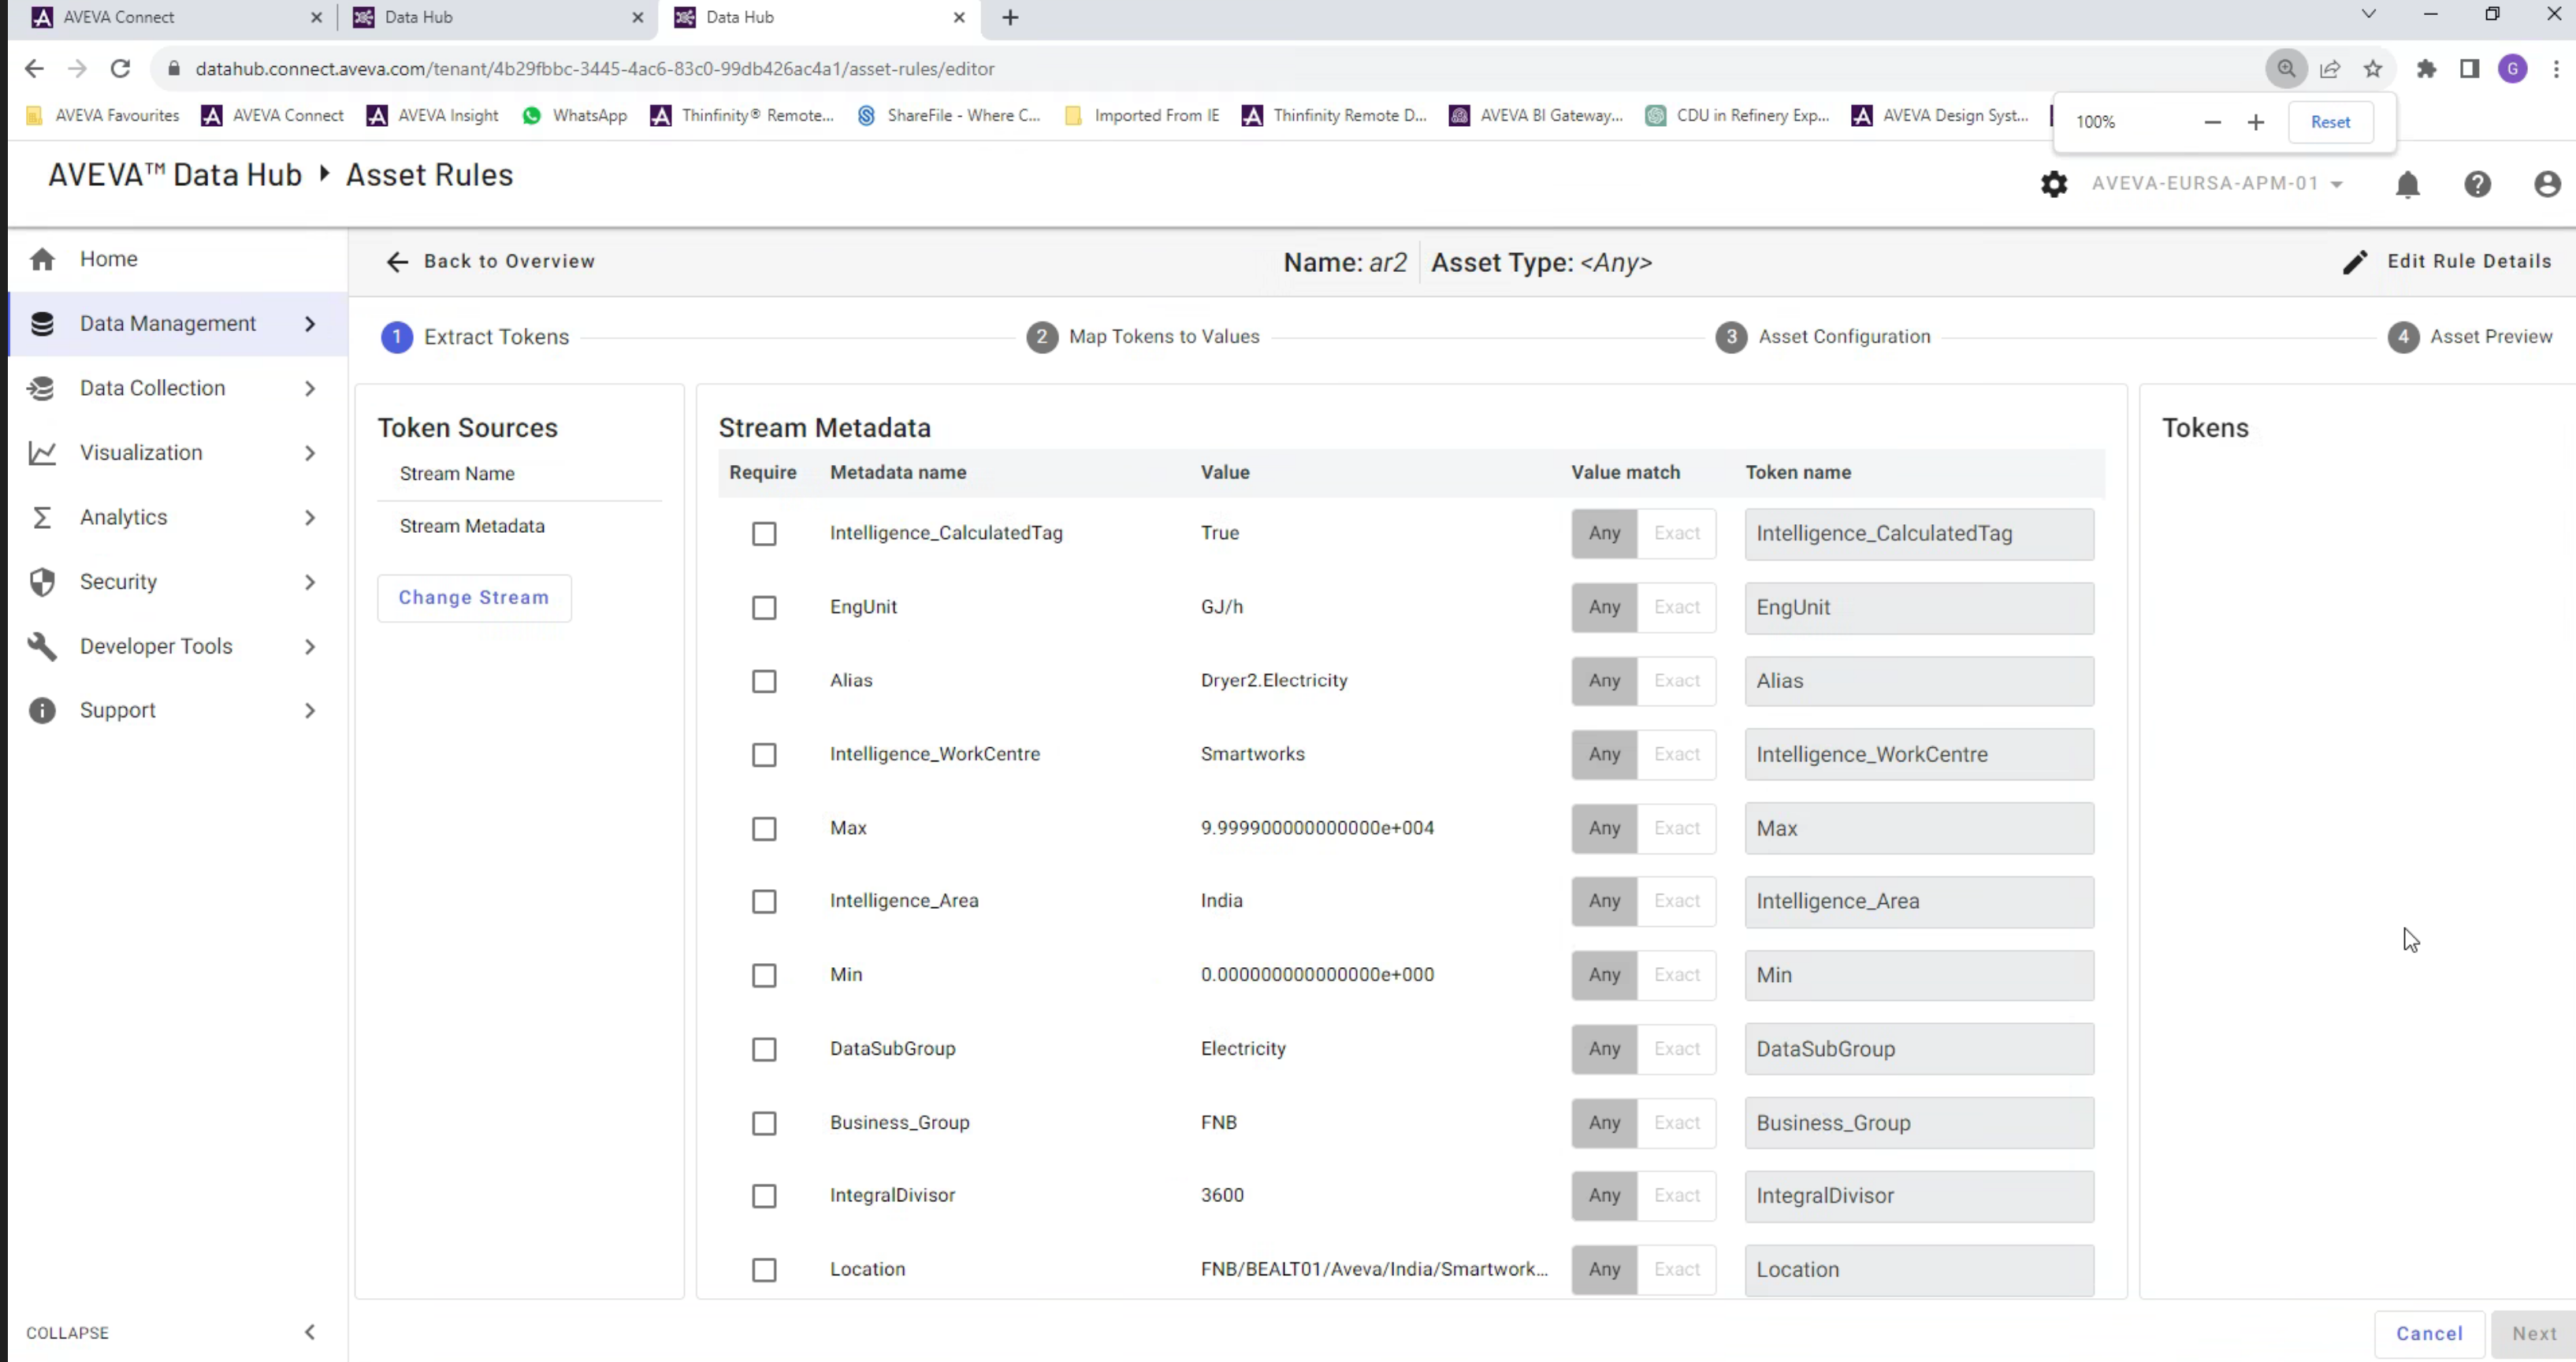The height and width of the screenshot is (1362, 2576).
Task: Open the settings gear icon
Action: [2053, 184]
